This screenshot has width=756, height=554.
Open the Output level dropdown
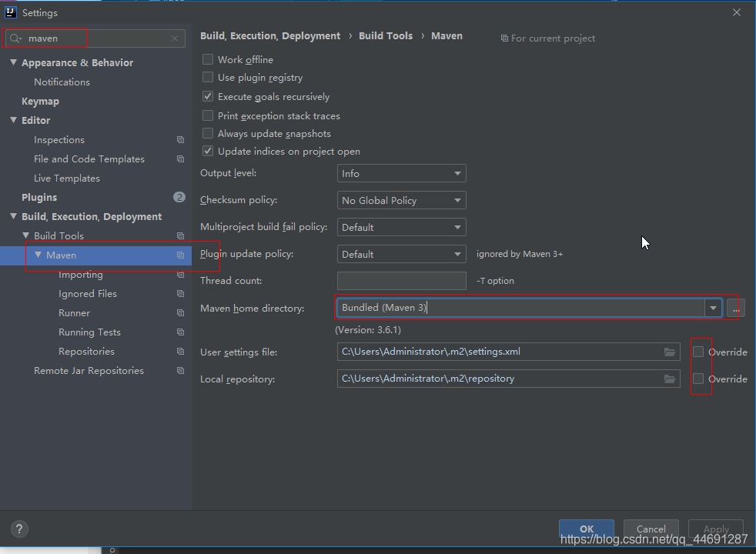coord(402,173)
